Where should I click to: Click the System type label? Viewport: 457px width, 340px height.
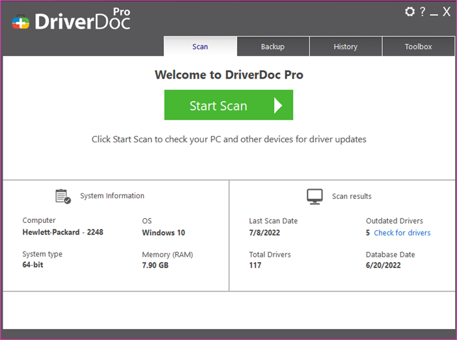[42, 254]
